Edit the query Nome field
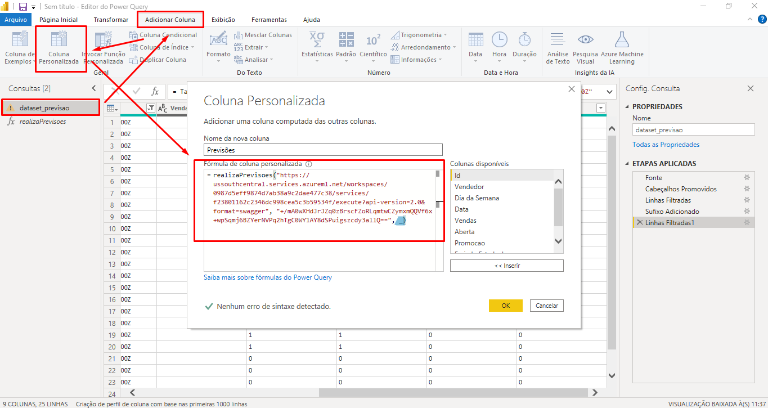 [x=693, y=130]
